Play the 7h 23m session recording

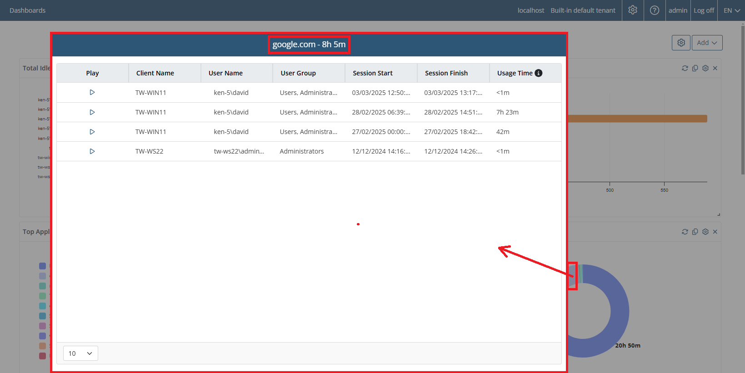tap(92, 112)
